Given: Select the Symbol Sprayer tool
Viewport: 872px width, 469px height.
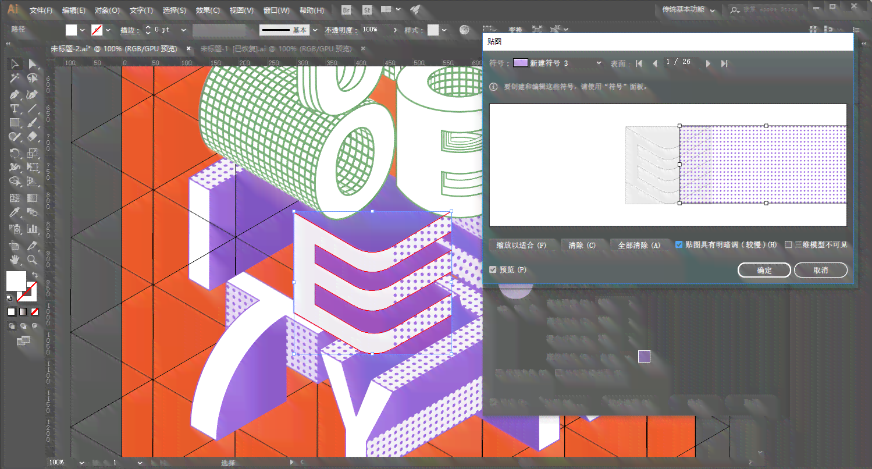Looking at the screenshot, I should tap(15, 229).
